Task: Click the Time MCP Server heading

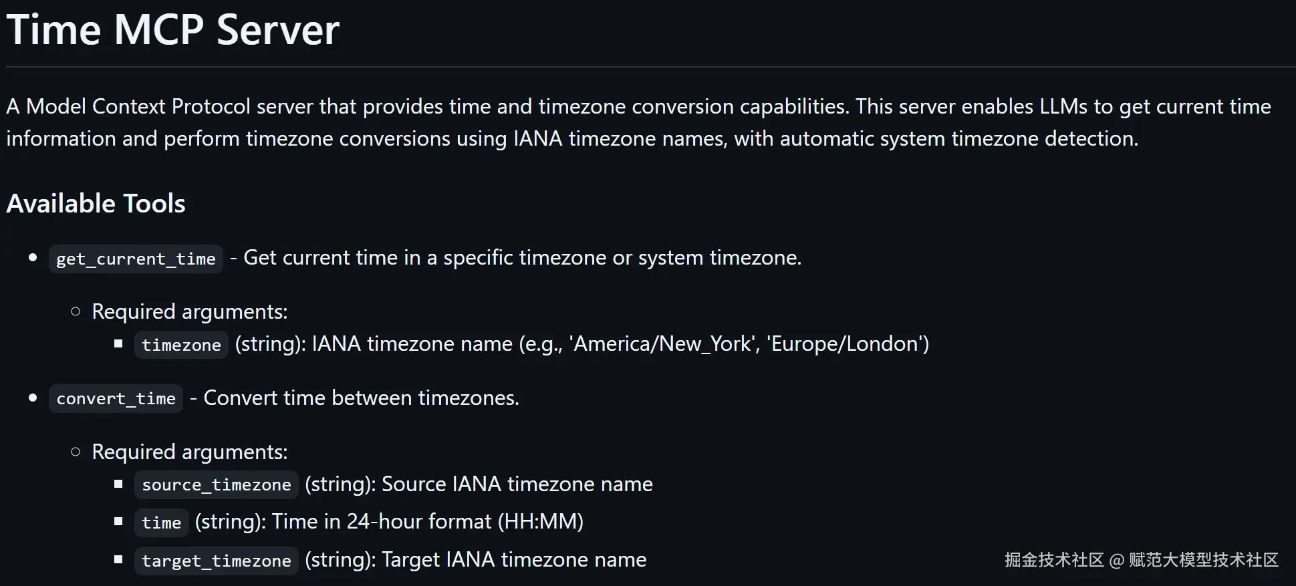Action: tap(172, 30)
